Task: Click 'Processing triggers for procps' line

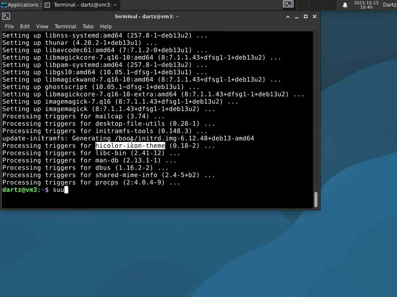Action: [91, 183]
